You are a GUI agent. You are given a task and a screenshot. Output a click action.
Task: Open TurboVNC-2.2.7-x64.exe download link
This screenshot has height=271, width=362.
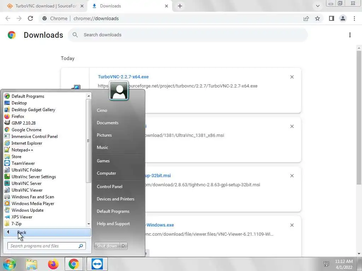click(123, 77)
